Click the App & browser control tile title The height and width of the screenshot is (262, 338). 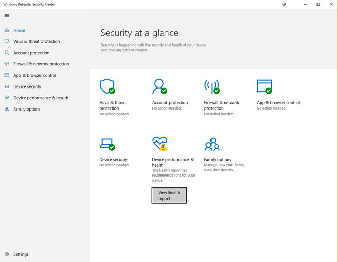[278, 103]
